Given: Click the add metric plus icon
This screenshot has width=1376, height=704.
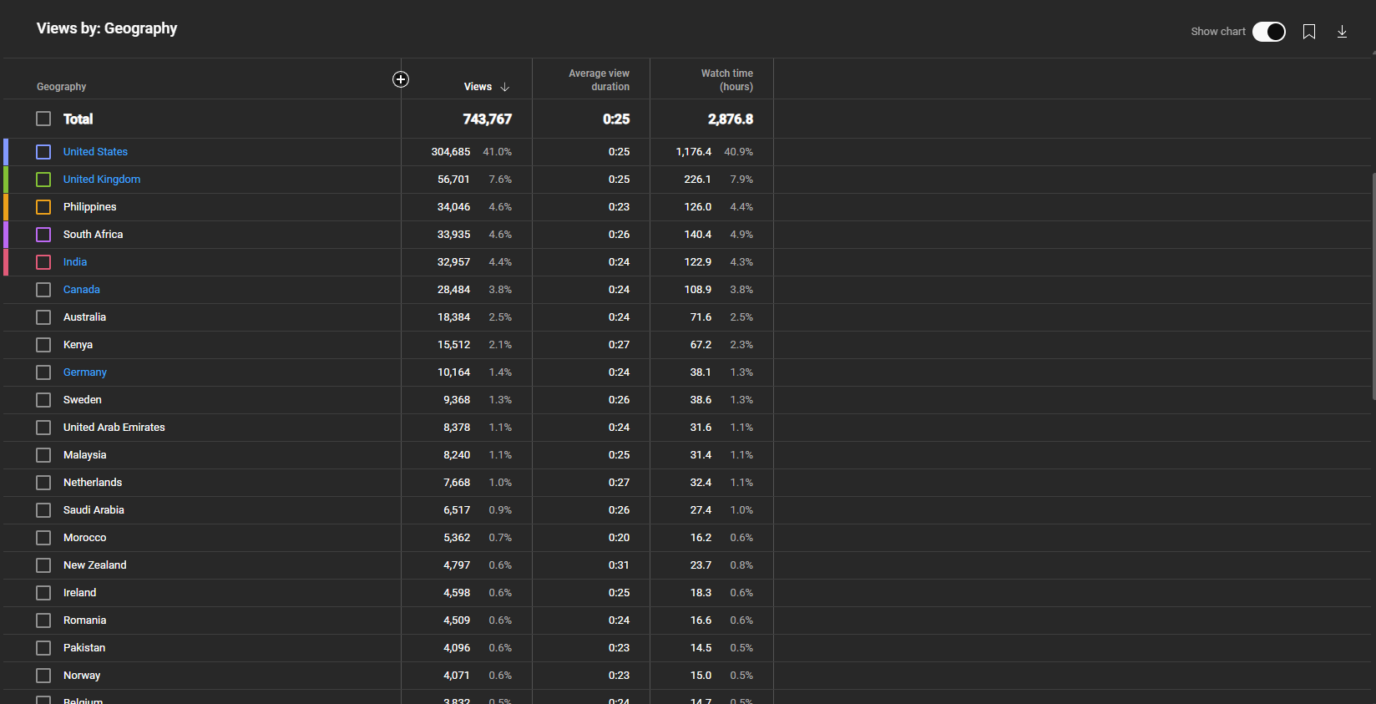Looking at the screenshot, I should [401, 79].
